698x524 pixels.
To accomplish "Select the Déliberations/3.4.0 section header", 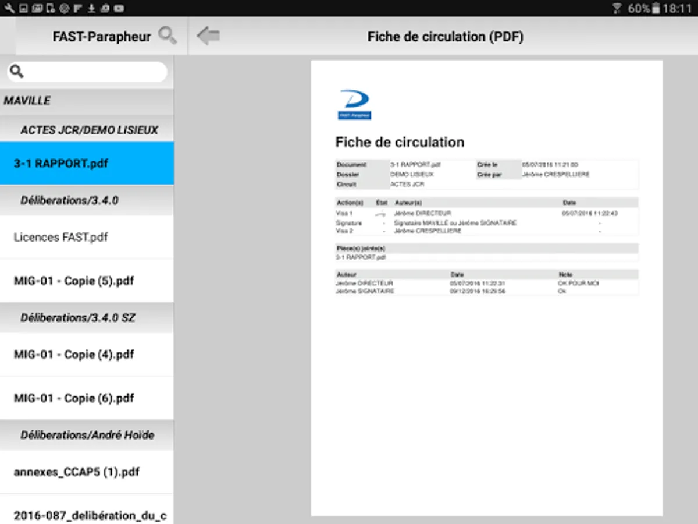I will click(87, 200).
